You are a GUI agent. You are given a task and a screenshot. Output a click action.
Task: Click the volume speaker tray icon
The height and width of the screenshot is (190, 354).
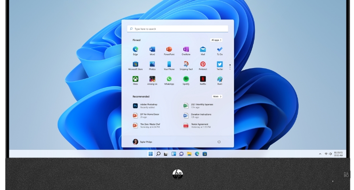click(330, 154)
